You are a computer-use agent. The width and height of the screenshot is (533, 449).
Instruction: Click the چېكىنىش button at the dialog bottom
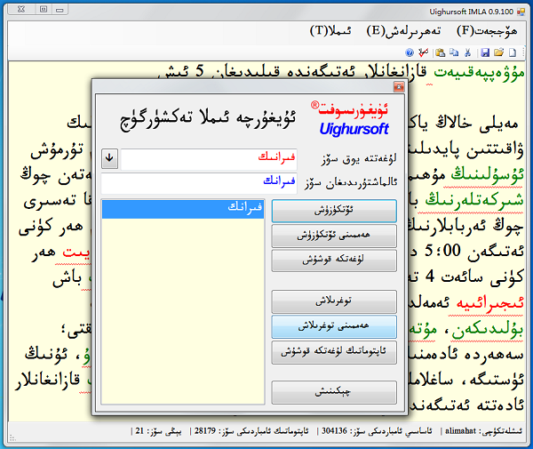[334, 392]
